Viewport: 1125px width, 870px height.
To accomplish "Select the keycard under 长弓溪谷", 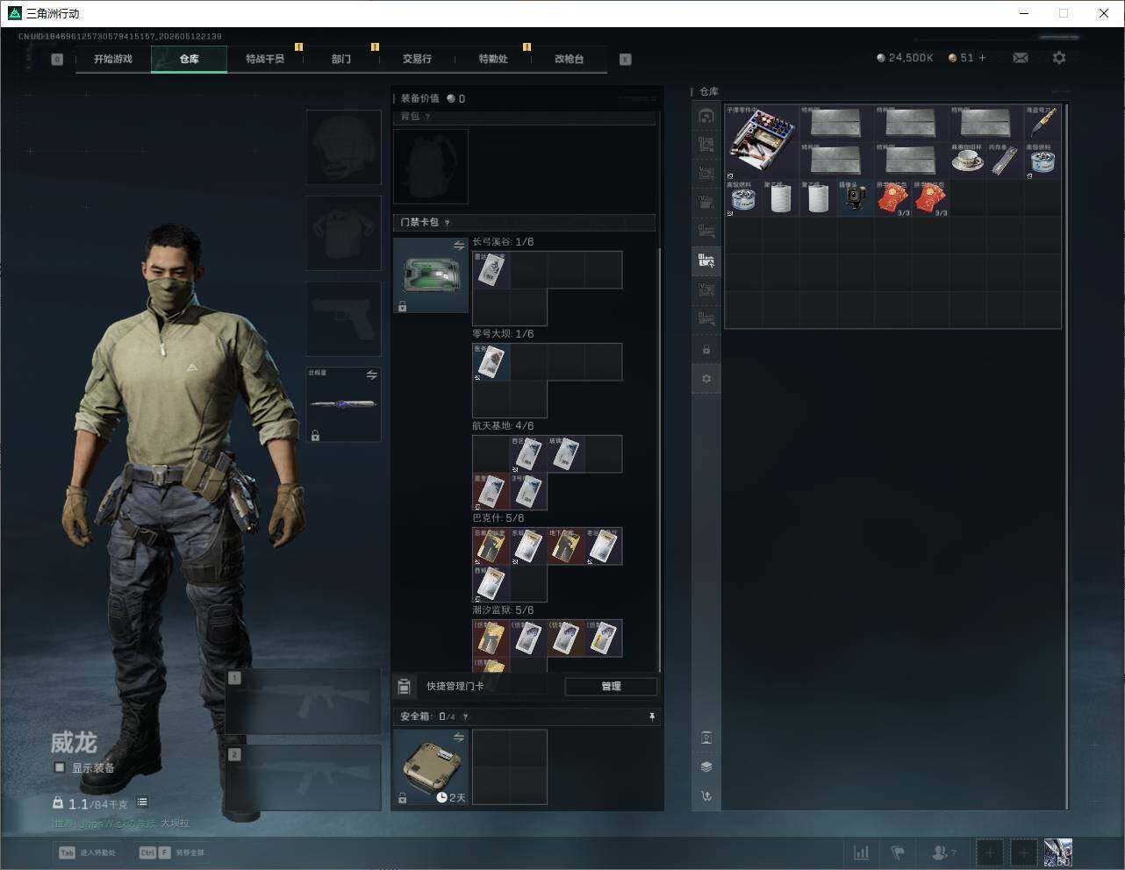I will click(491, 270).
